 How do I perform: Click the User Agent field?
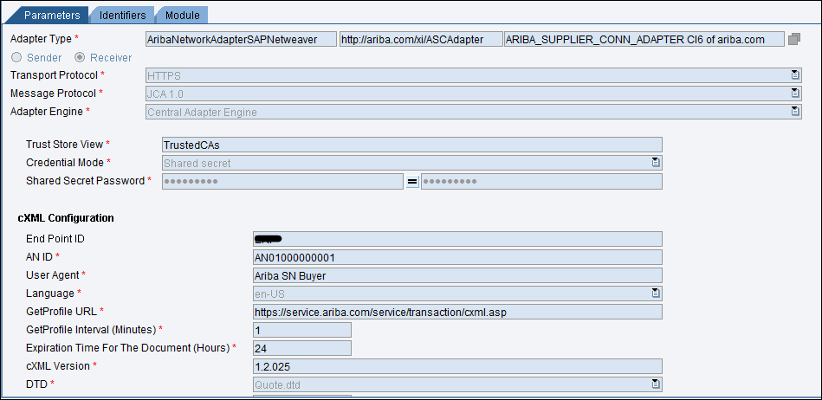[x=457, y=275]
